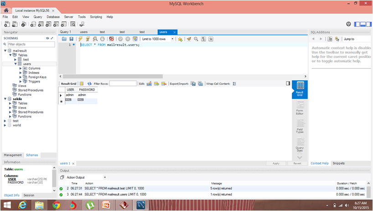
Task: Toggle continue on error option
Action: click(111, 39)
